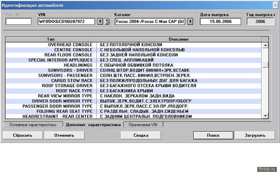
Task: Click the VIN refresh arrow icon
Action: [107, 22]
